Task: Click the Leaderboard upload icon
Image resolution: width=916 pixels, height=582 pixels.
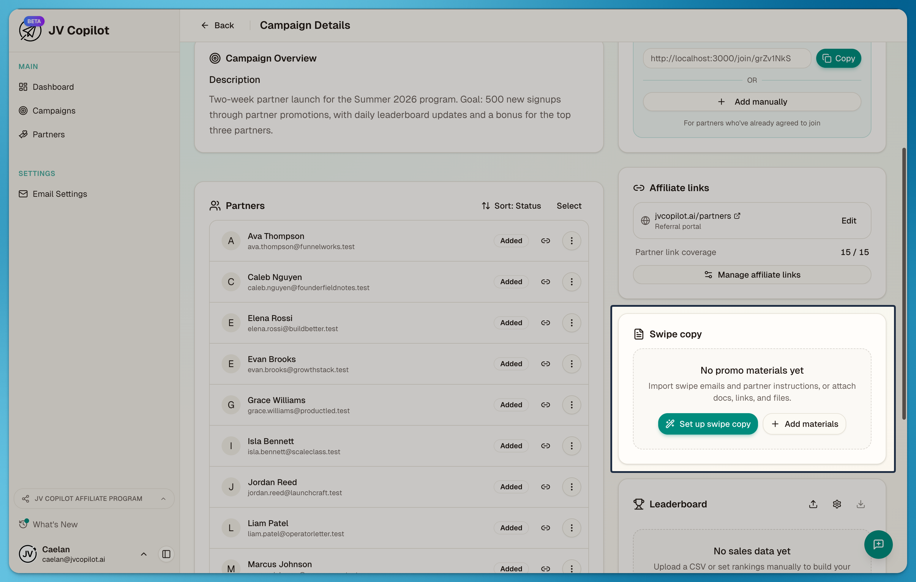Action: [x=813, y=504]
